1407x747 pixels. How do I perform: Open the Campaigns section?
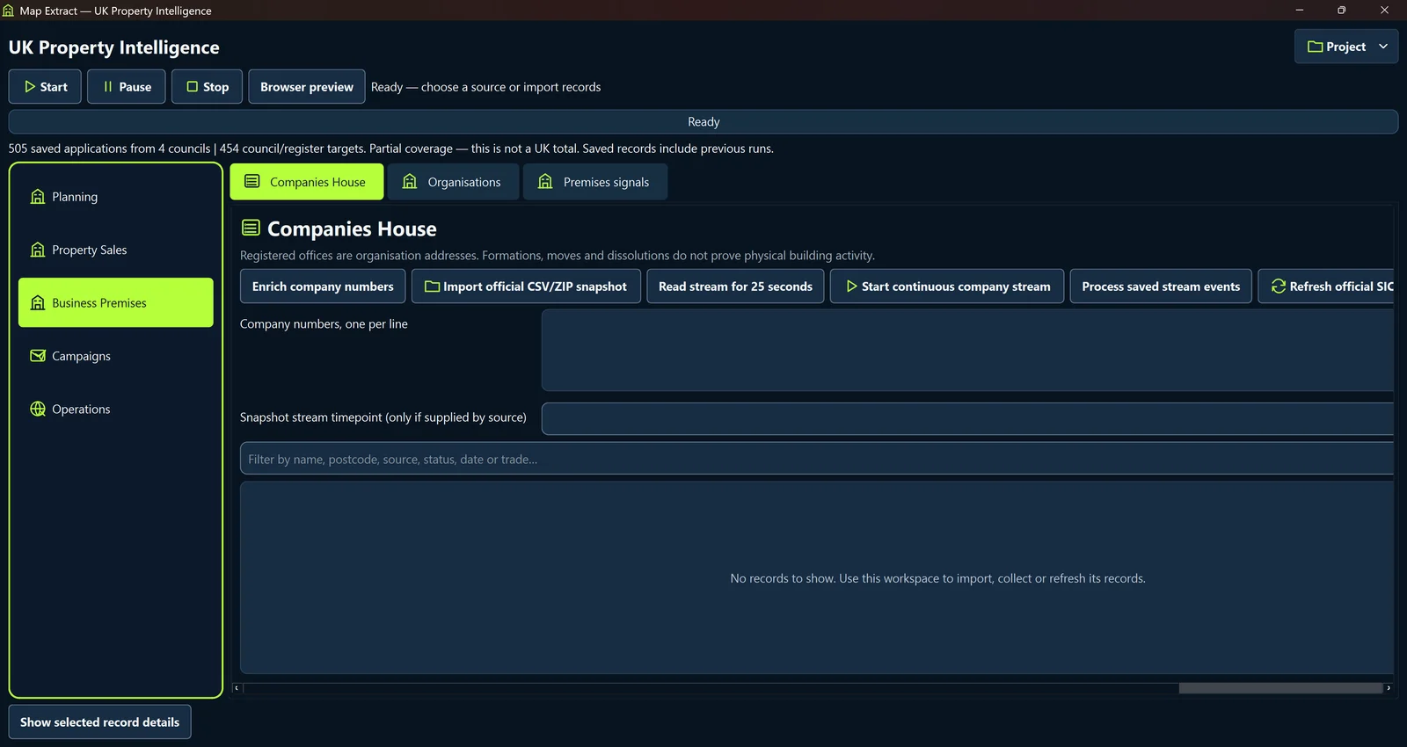pyautogui.click(x=116, y=356)
